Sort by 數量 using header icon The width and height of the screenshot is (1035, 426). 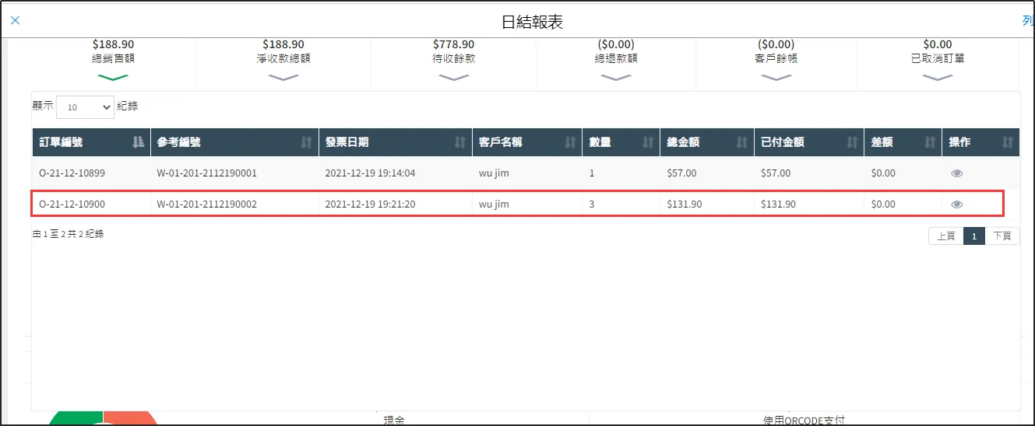click(647, 142)
